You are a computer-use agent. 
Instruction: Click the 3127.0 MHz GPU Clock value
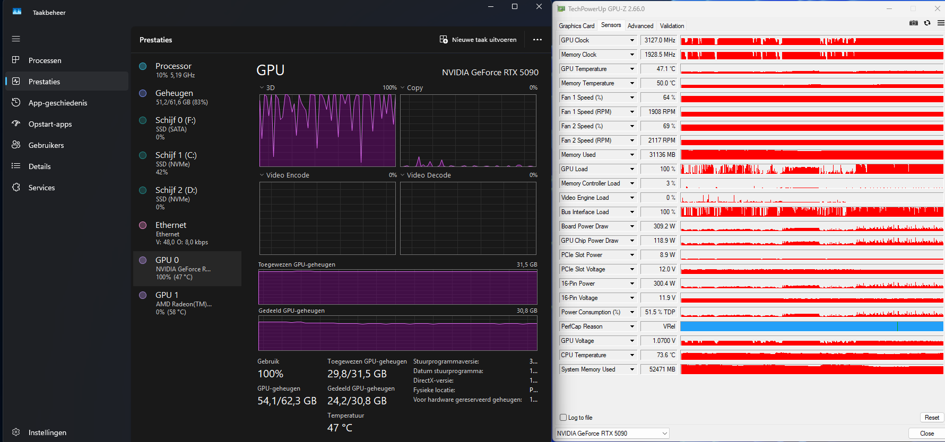click(x=659, y=40)
